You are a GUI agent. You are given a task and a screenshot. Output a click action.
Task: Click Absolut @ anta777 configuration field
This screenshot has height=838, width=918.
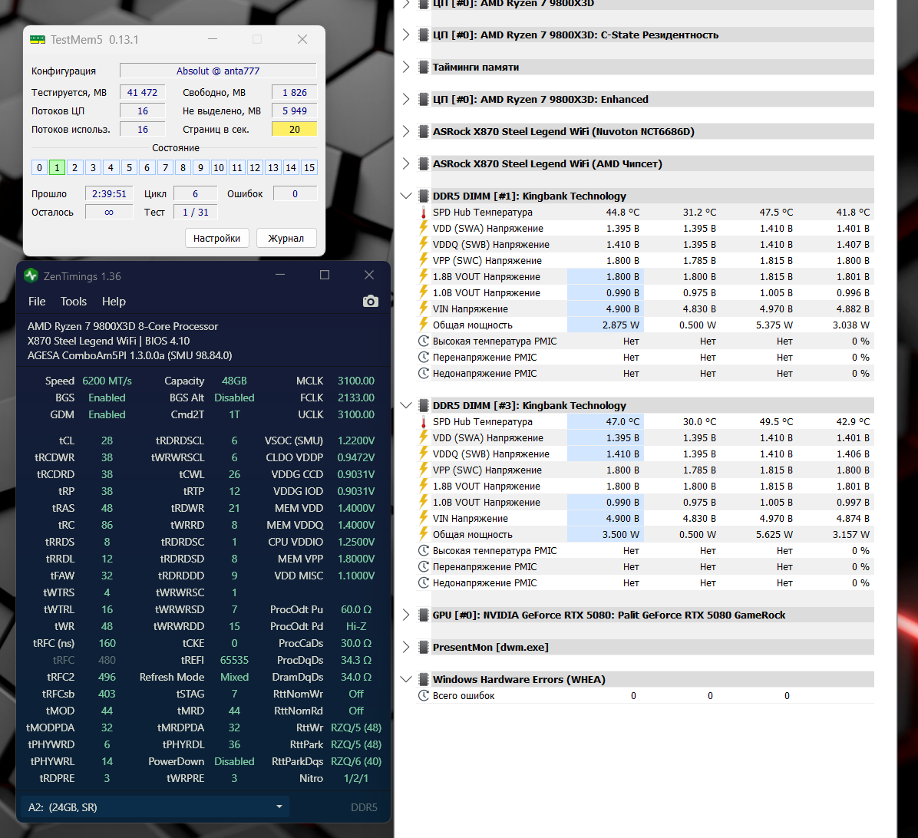[x=218, y=71]
